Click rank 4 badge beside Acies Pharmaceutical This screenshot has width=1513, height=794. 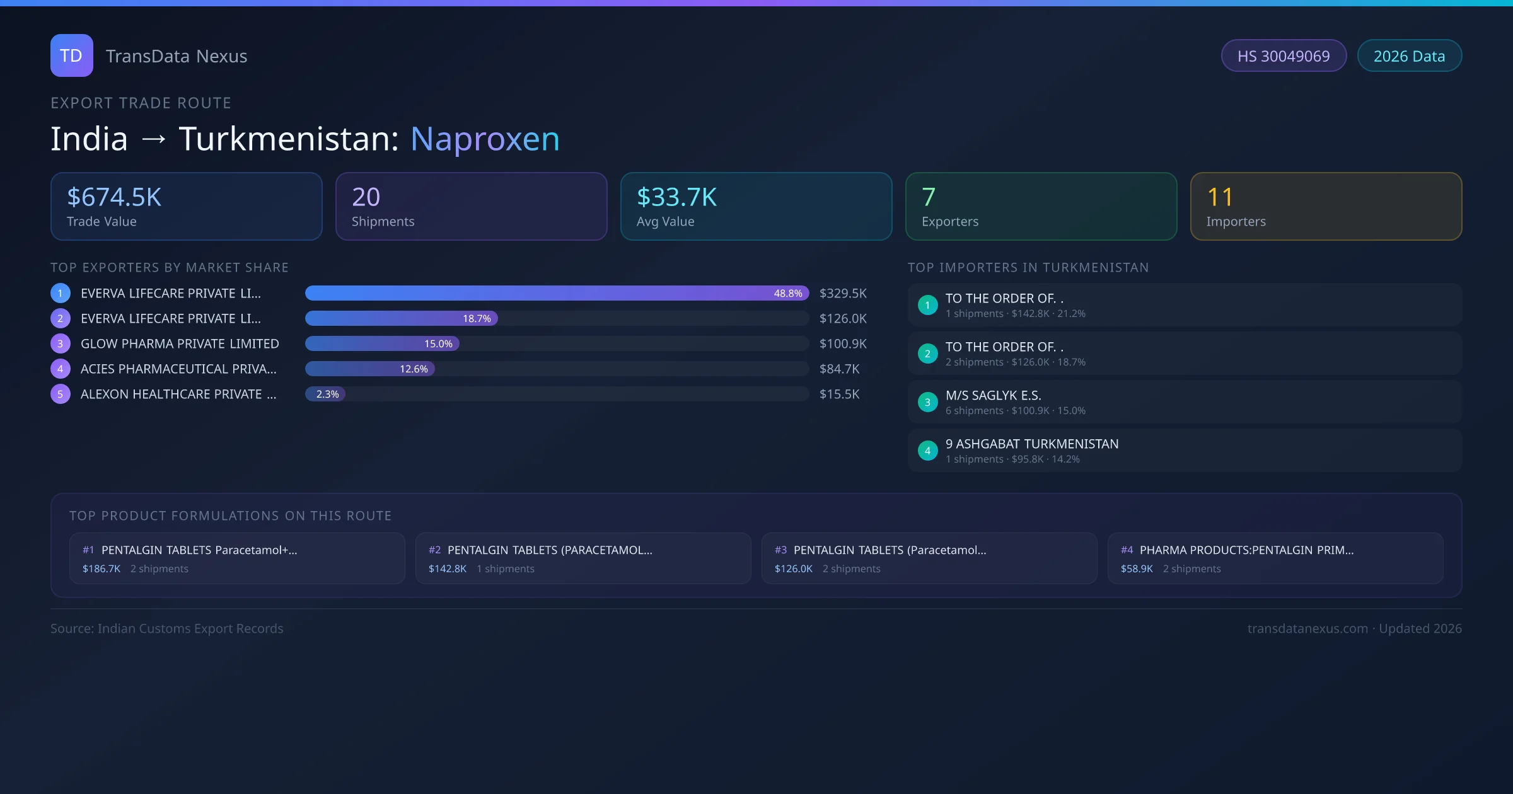click(x=60, y=369)
